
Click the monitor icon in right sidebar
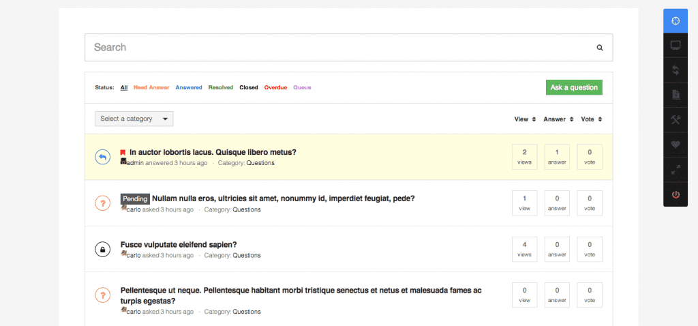pyautogui.click(x=676, y=46)
